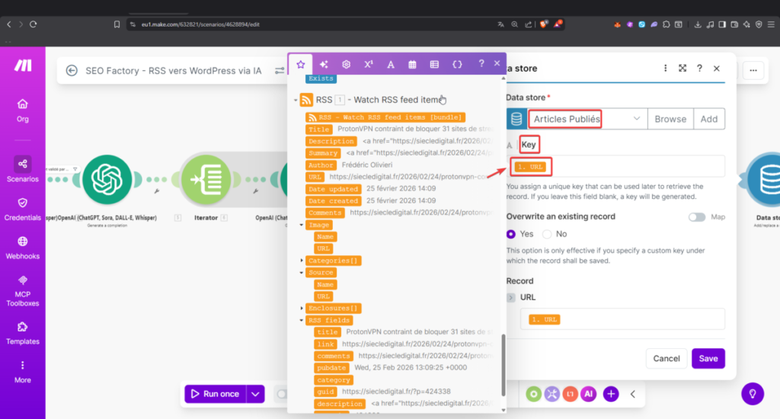Toggle the Map switch for Overwrite
Screen dimensions: 780x419
tap(697, 217)
